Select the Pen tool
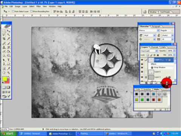Image resolution: width=181 pixels, height=136 pixels. (4, 64)
